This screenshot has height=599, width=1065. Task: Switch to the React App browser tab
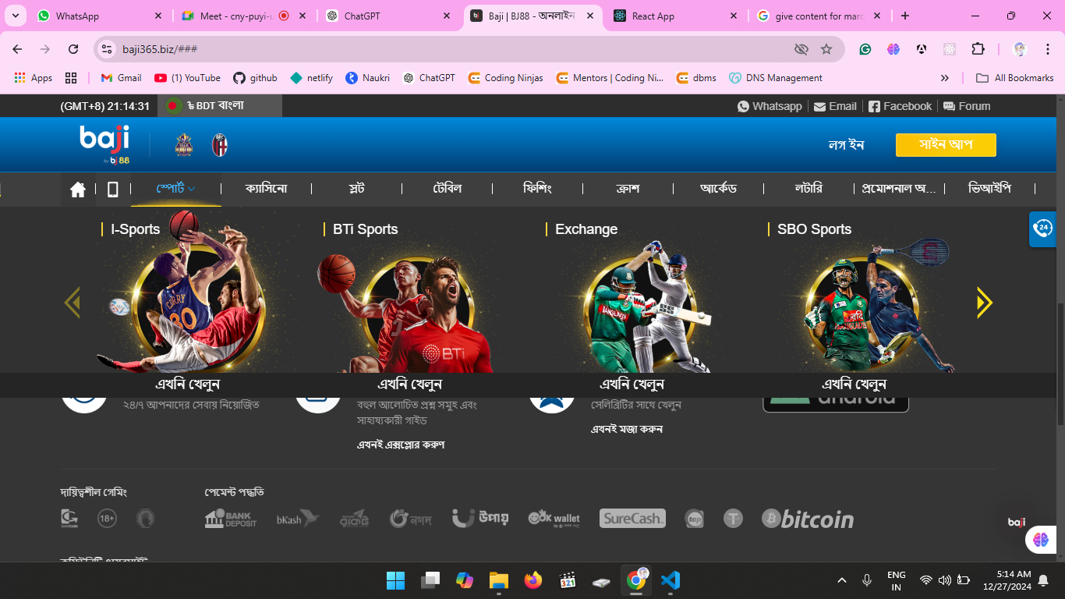(x=675, y=16)
